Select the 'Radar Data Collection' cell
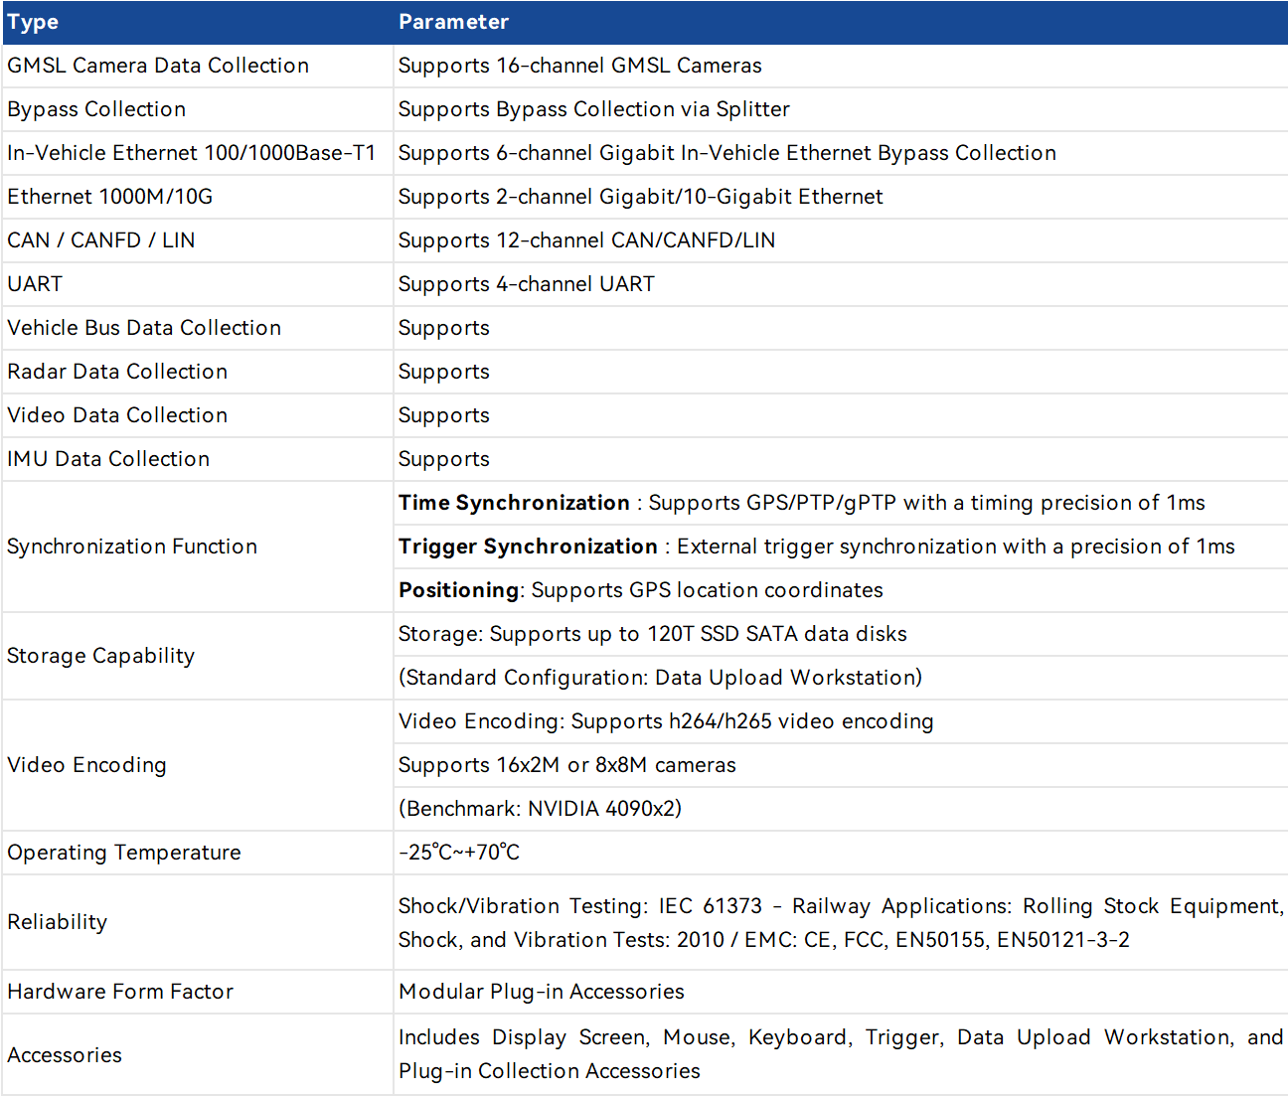1288x1096 pixels. pyautogui.click(x=117, y=372)
